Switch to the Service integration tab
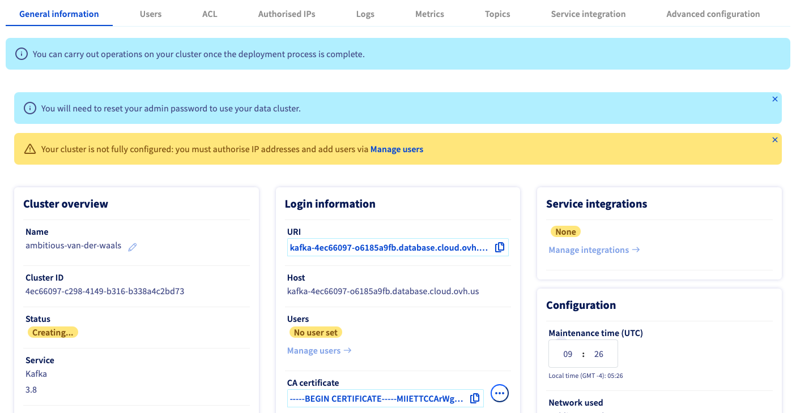The height and width of the screenshot is (413, 796). 588,14
